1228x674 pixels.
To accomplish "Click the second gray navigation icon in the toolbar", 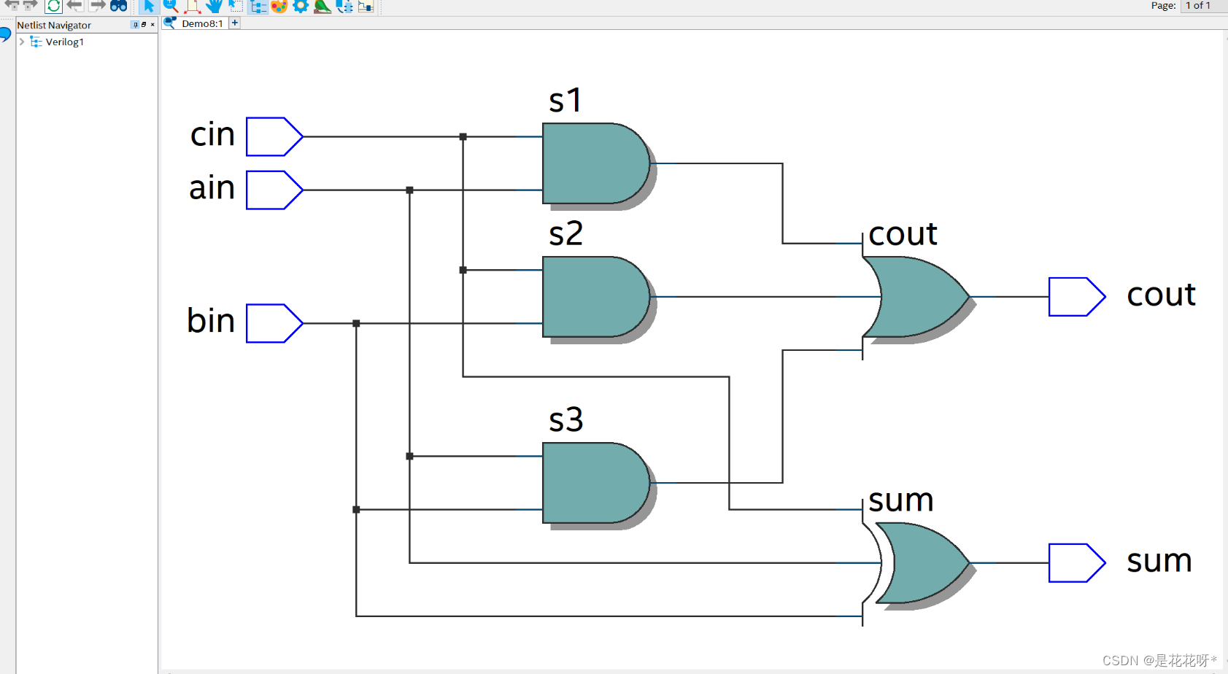I will click(30, 5).
